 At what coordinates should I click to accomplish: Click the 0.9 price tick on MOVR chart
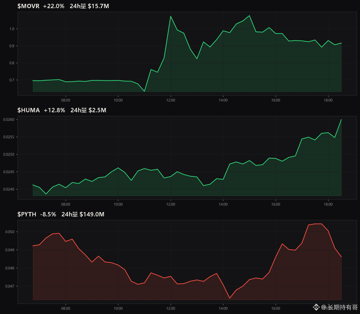(x=12, y=46)
